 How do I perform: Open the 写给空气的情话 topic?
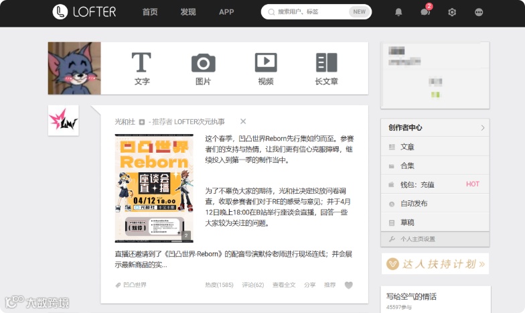pos(411,296)
